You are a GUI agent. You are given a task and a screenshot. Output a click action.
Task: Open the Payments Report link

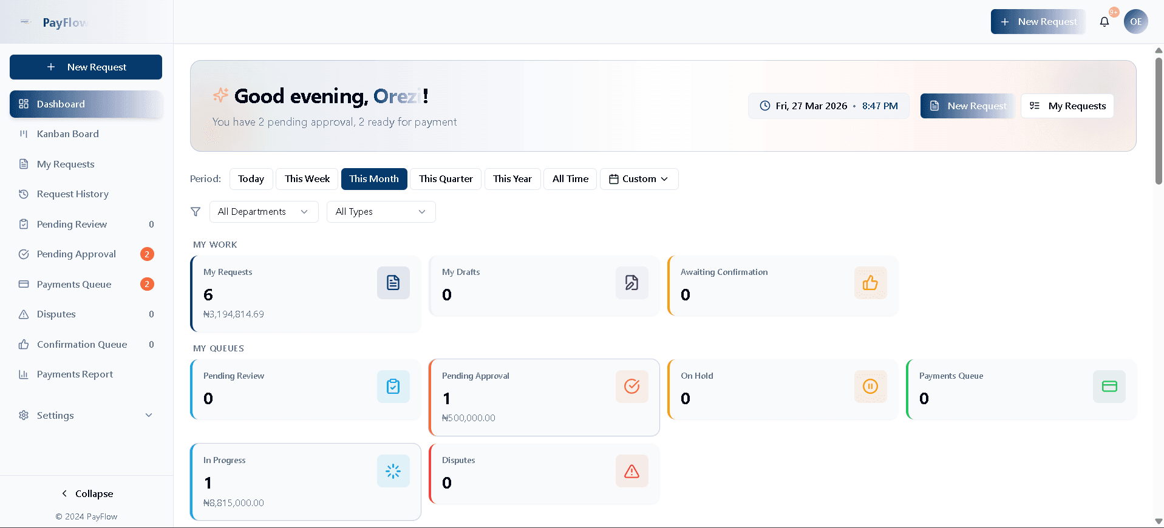click(x=86, y=374)
